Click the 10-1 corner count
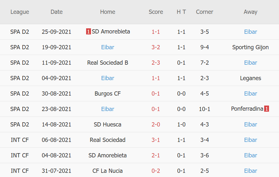279x177 pixels. [204, 109]
